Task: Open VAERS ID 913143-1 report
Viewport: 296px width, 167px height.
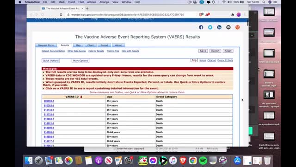Action: pyautogui.click(x=49, y=110)
